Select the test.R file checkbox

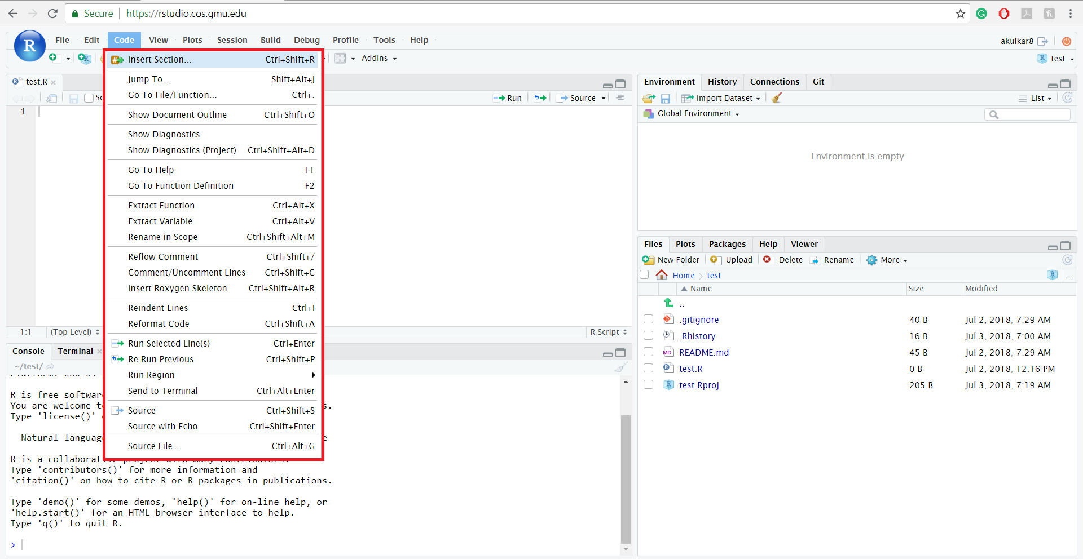tap(649, 369)
